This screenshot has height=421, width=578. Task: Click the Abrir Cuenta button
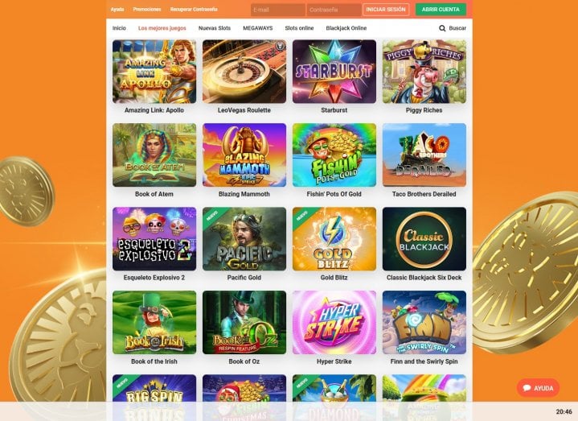441,10
